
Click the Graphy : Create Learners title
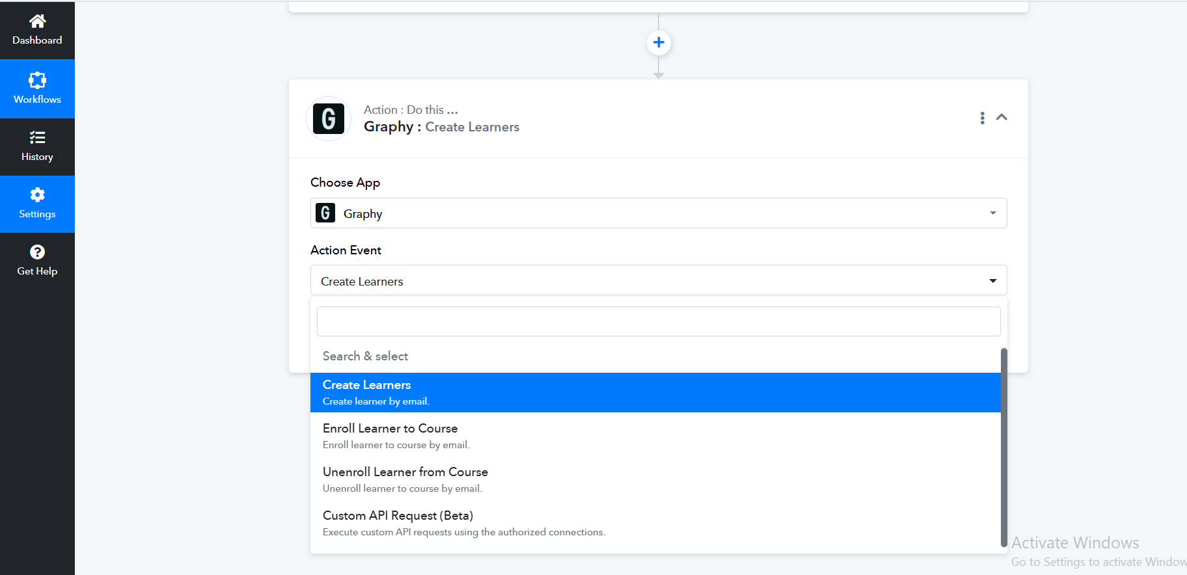click(441, 127)
